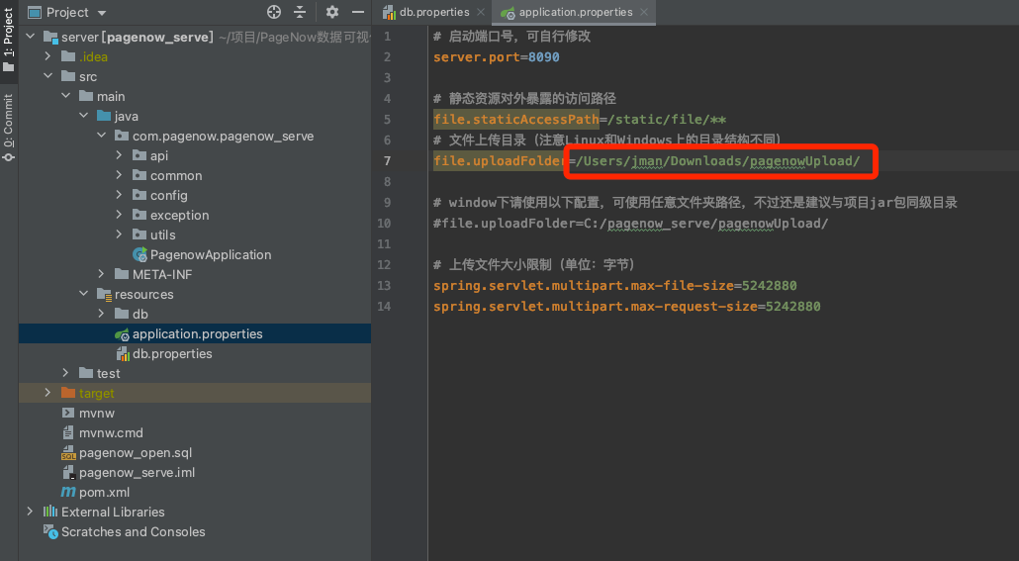
Task: Open Project panel settings gear
Action: (x=332, y=12)
